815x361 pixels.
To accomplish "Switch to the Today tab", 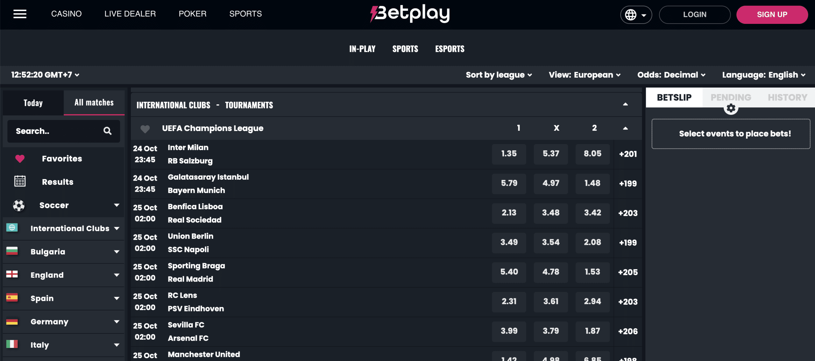I will tap(33, 103).
